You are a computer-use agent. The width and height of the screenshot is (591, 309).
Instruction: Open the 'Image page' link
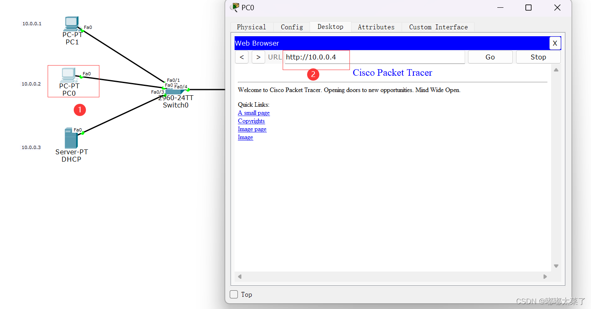(252, 129)
